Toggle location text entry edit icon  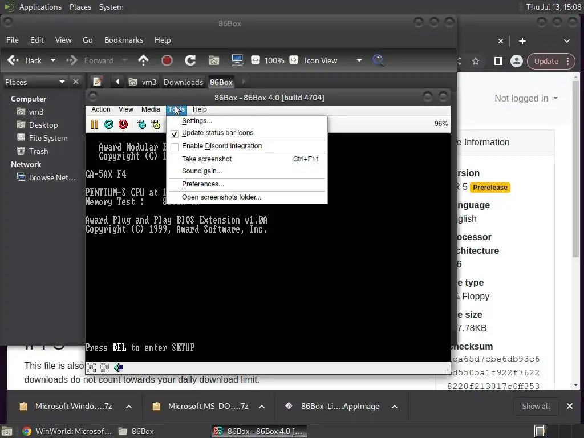[97, 82]
